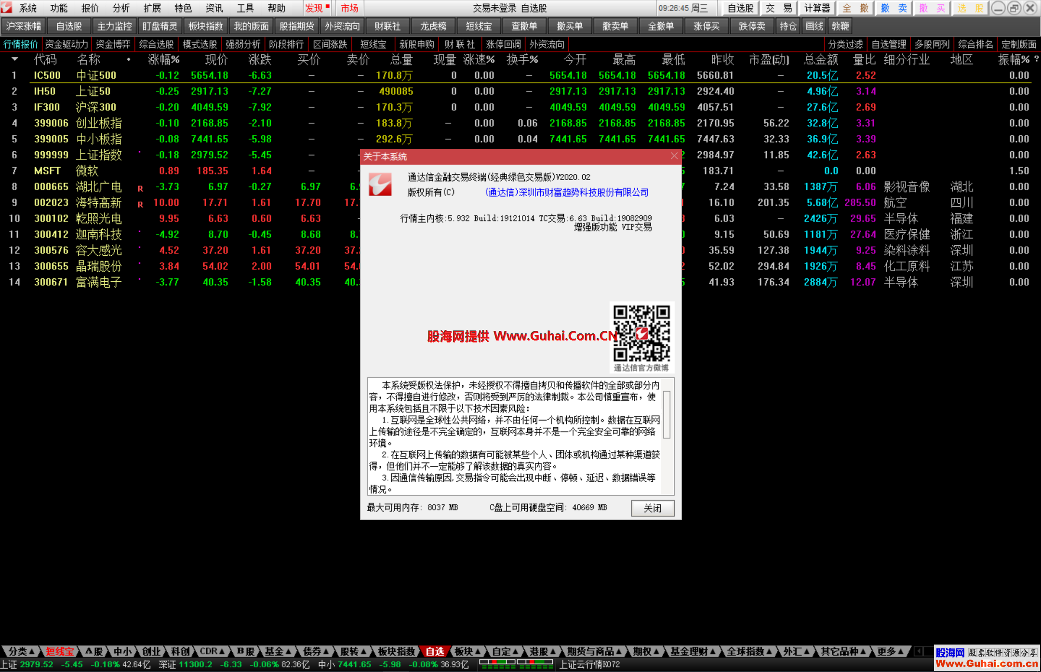Click the sort triangle before 代码 column header
1041x672 pixels.
tap(15, 59)
